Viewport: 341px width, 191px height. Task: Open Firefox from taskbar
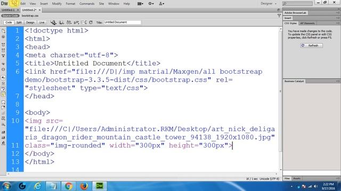pyautogui.click(x=84, y=186)
